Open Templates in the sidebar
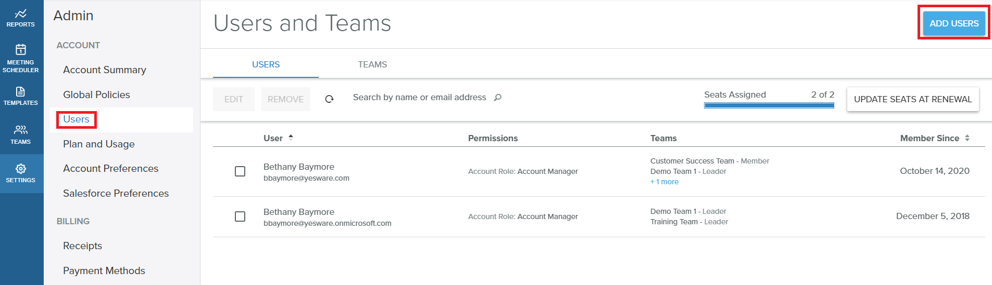Image resolution: width=992 pixels, height=285 pixels. point(21,96)
